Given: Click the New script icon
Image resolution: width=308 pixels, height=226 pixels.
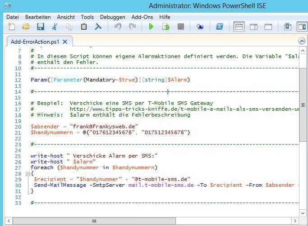Looking at the screenshot, I should [12, 27].
